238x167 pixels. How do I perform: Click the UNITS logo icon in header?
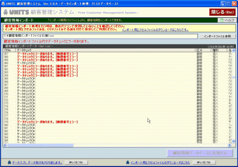click(6, 12)
